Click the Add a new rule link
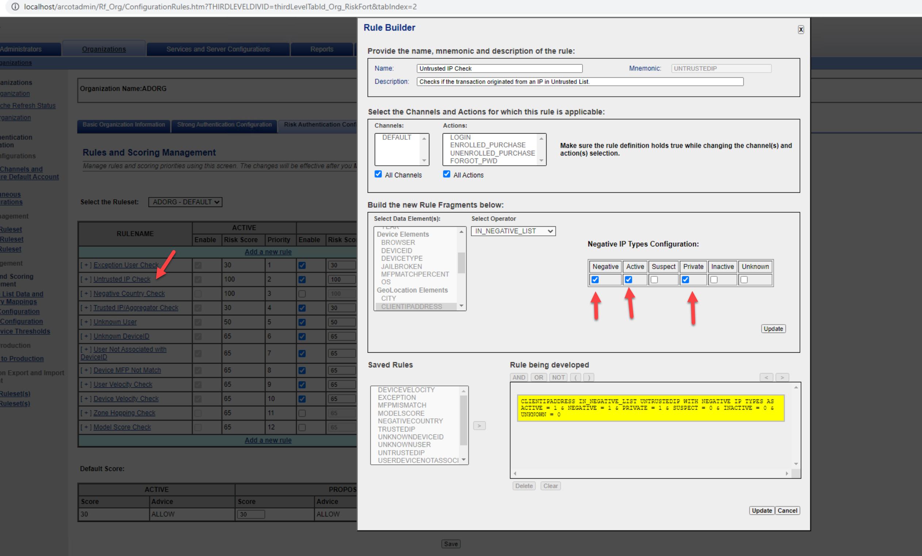 (268, 252)
